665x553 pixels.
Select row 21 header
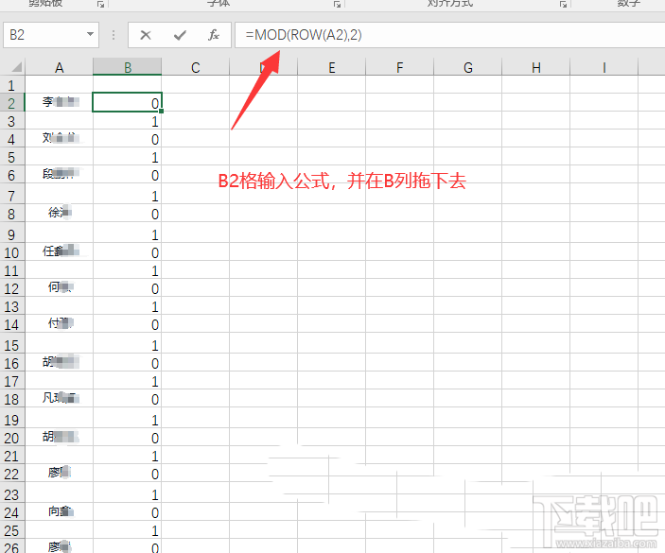12,456
